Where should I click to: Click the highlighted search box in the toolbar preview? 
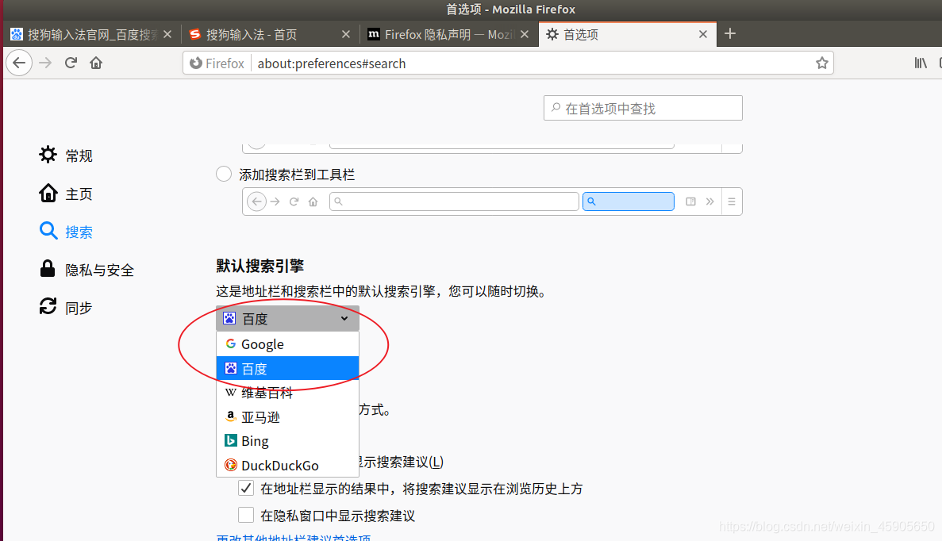(629, 201)
